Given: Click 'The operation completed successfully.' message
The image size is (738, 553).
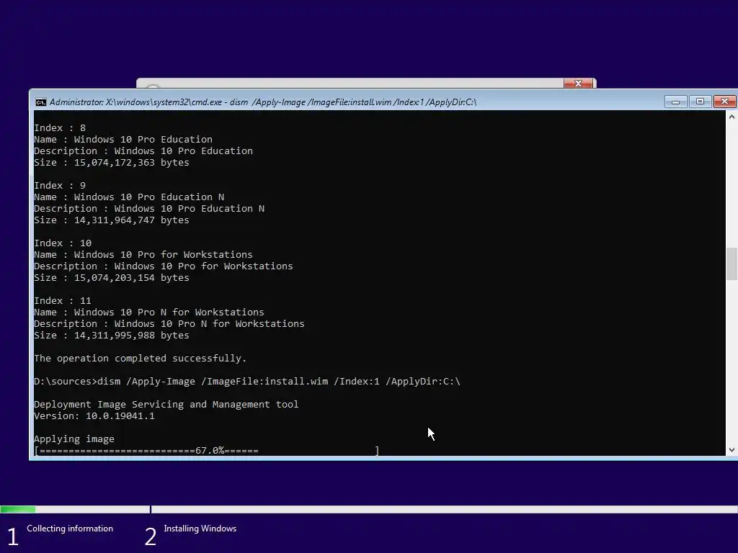Looking at the screenshot, I should pos(141,359).
